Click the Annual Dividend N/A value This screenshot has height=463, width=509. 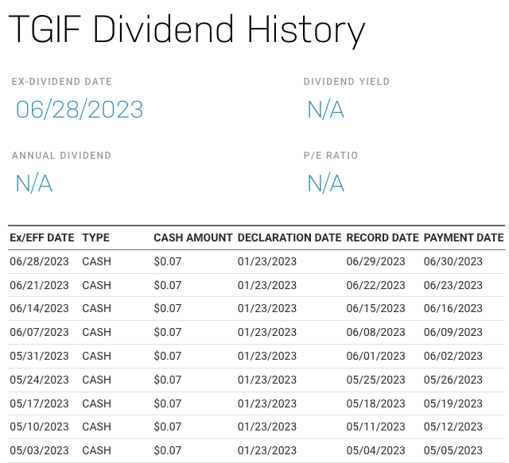pos(34,183)
